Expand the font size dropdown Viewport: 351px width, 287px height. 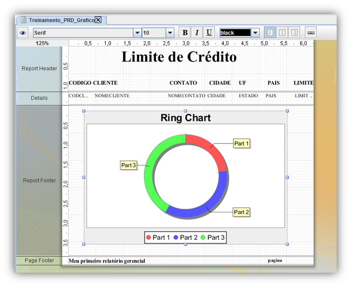pyautogui.click(x=170, y=33)
